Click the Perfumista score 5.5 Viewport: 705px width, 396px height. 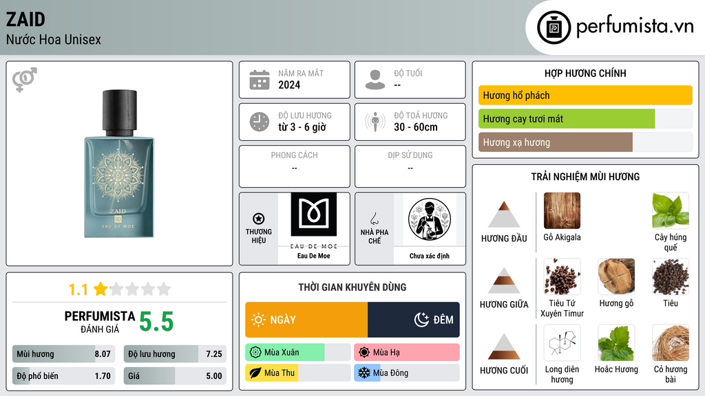pos(156,322)
